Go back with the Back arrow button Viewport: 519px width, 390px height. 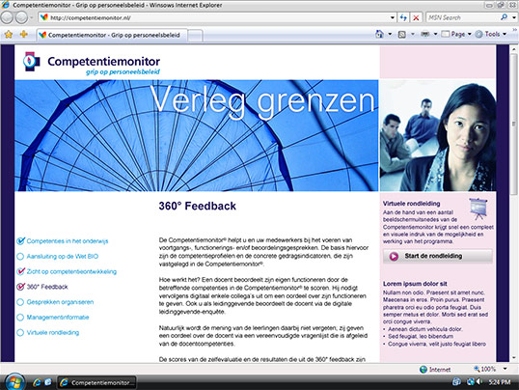[x=7, y=17]
